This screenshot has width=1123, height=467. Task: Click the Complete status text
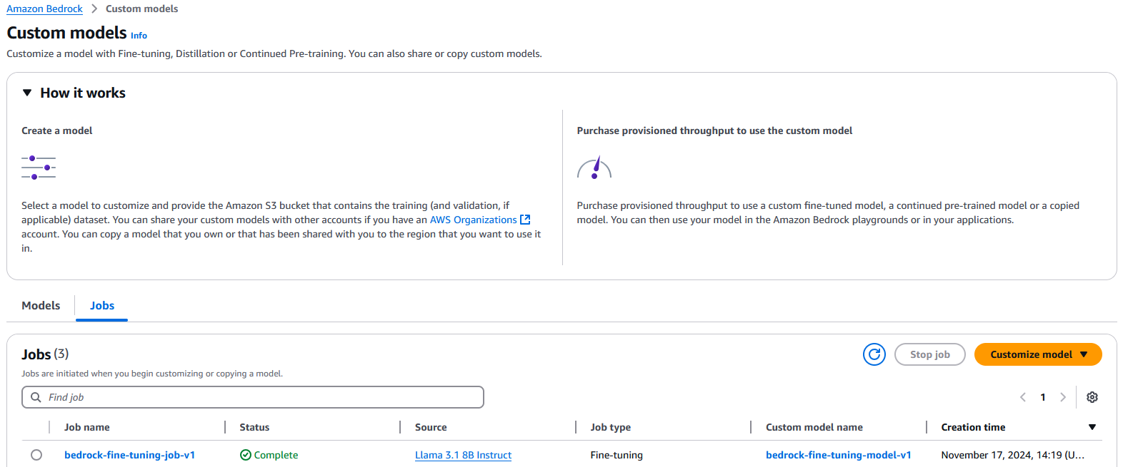point(276,455)
